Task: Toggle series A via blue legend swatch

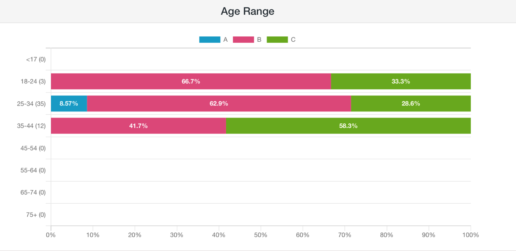Action: pos(209,40)
